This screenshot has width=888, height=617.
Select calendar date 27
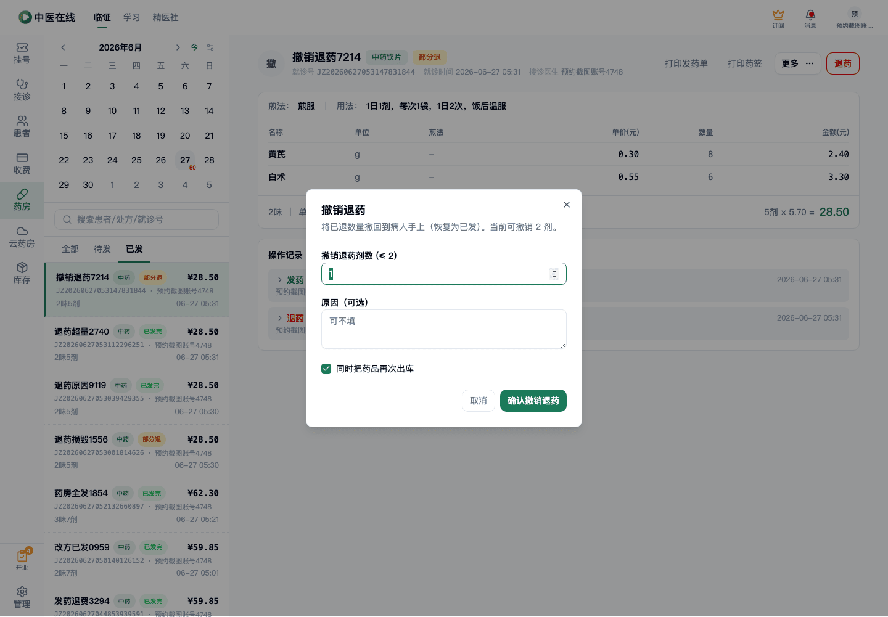[185, 160]
